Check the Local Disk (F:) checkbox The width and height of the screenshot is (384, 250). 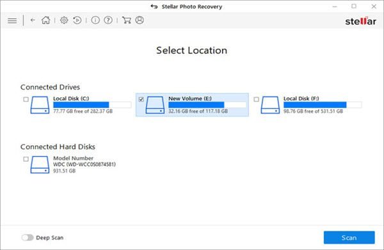pos(256,99)
